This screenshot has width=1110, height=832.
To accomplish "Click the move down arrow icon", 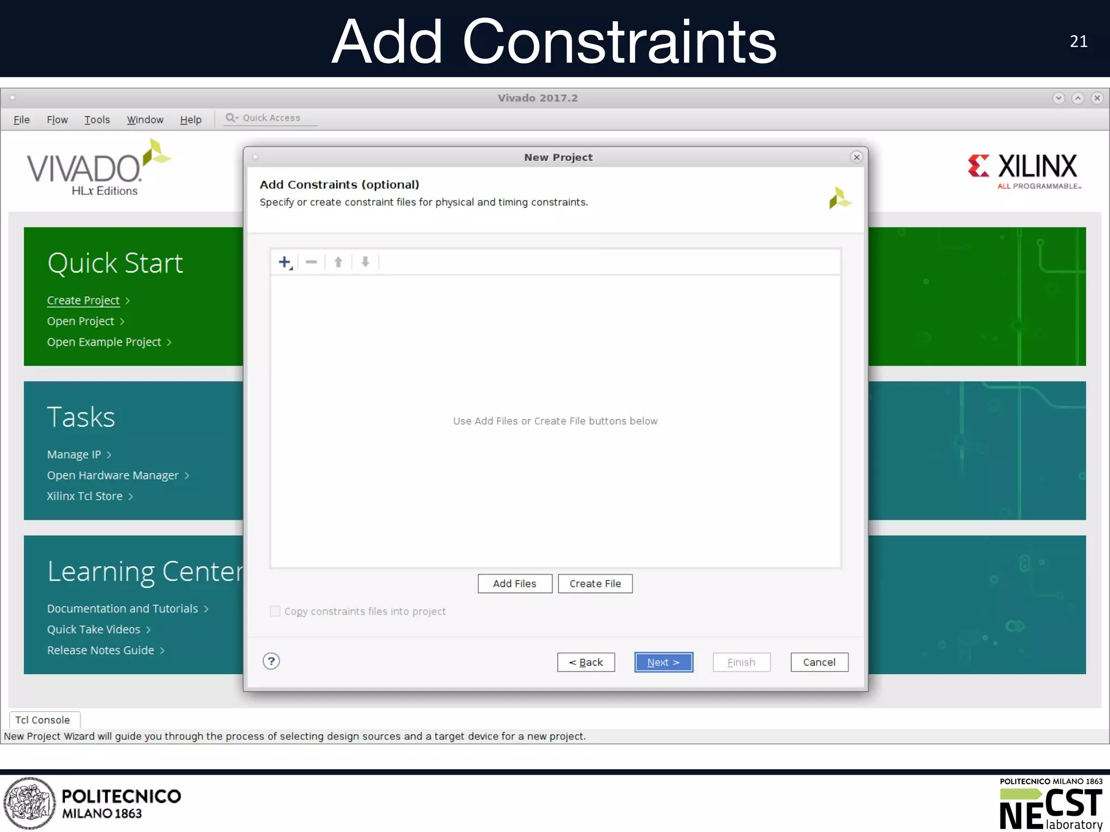I will (x=365, y=262).
